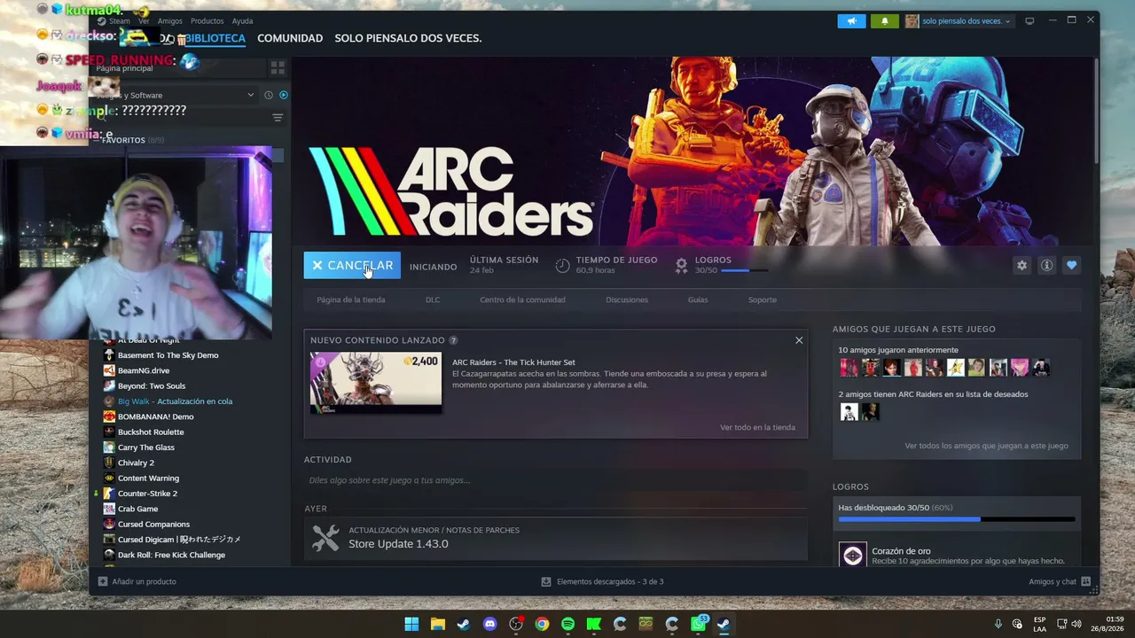
Task: Open Google Chrome from the taskbar
Action: (542, 624)
